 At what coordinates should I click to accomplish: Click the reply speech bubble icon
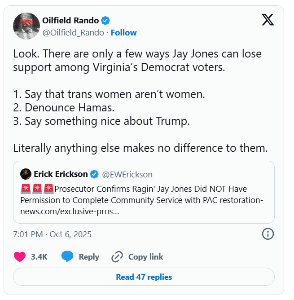(x=67, y=257)
